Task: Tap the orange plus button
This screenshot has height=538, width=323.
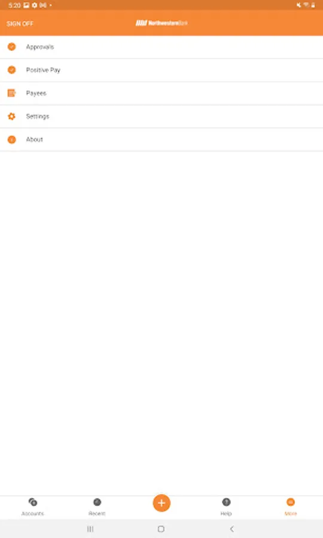Action: coord(161,503)
